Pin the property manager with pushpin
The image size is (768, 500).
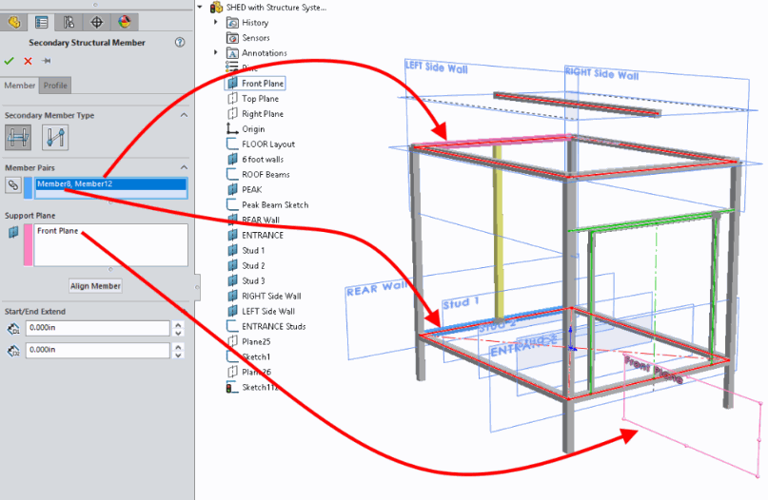pyautogui.click(x=46, y=61)
